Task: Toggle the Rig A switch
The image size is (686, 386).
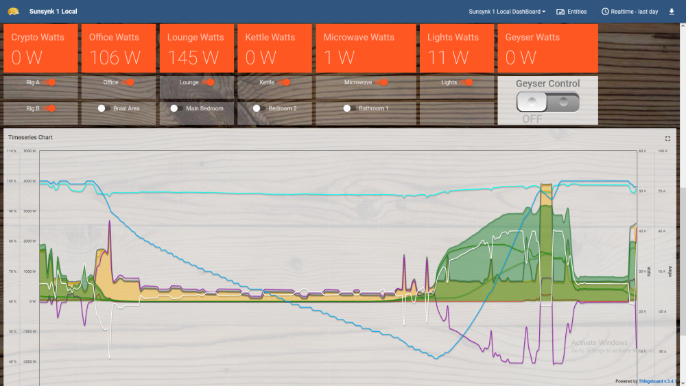Action: (50, 82)
